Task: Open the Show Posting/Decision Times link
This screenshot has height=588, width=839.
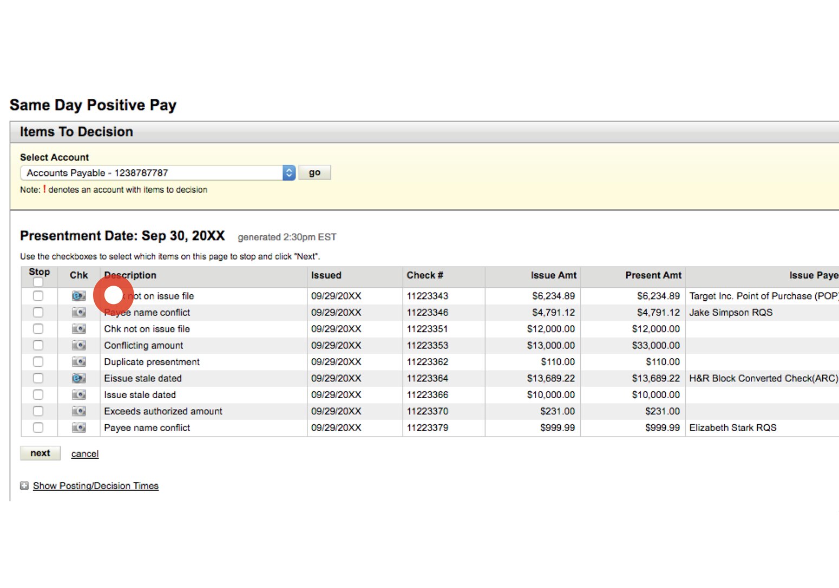Action: coord(95,485)
